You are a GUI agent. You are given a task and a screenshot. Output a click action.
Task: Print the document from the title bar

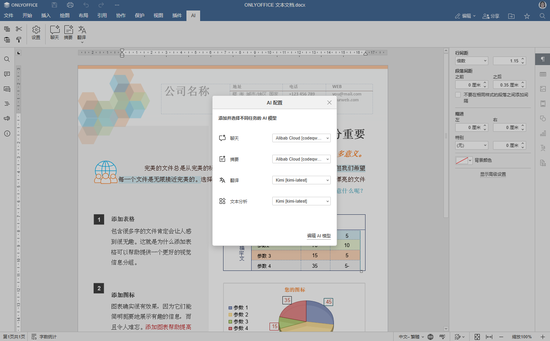click(x=70, y=5)
